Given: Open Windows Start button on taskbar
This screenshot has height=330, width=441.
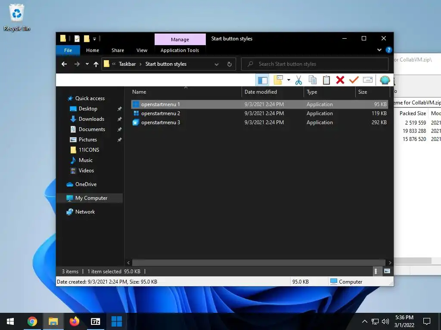Looking at the screenshot, I should pyautogui.click(x=10, y=321).
